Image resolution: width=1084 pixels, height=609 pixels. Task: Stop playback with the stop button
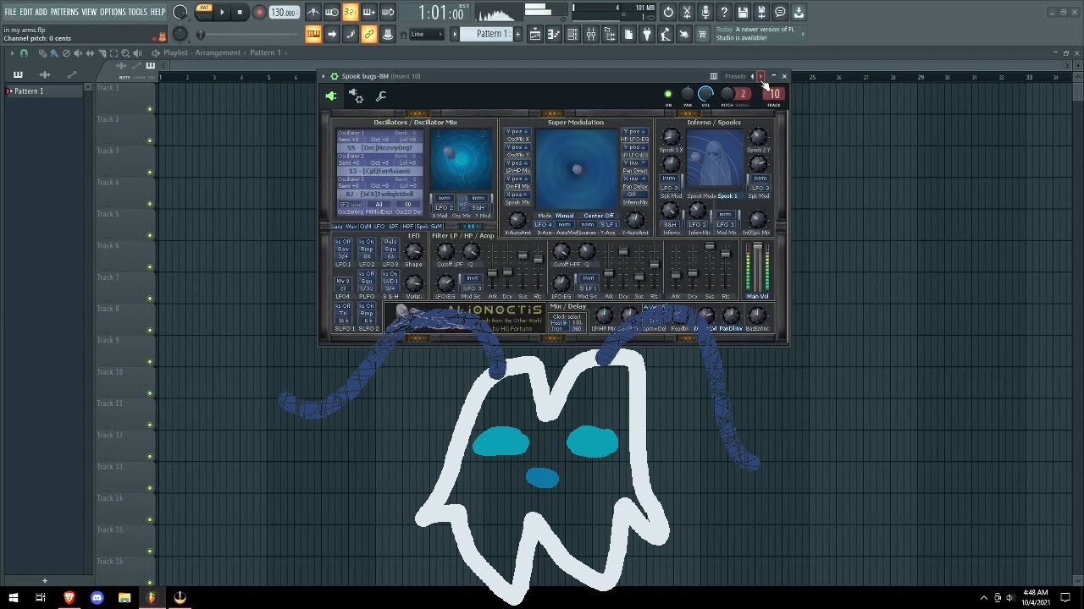240,13
